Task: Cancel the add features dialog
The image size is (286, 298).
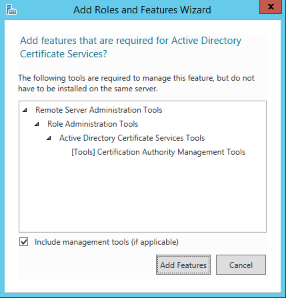Action: tap(241, 265)
